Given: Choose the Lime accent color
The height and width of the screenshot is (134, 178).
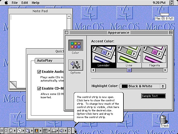Looking at the screenshot, I should tap(129, 57).
